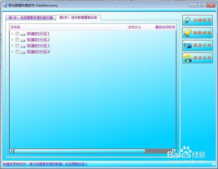Check the box for 恢复的分区4
The image size is (218, 169).
[x=17, y=52]
